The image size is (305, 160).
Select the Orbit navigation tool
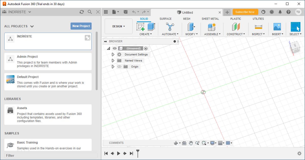tap(176, 143)
